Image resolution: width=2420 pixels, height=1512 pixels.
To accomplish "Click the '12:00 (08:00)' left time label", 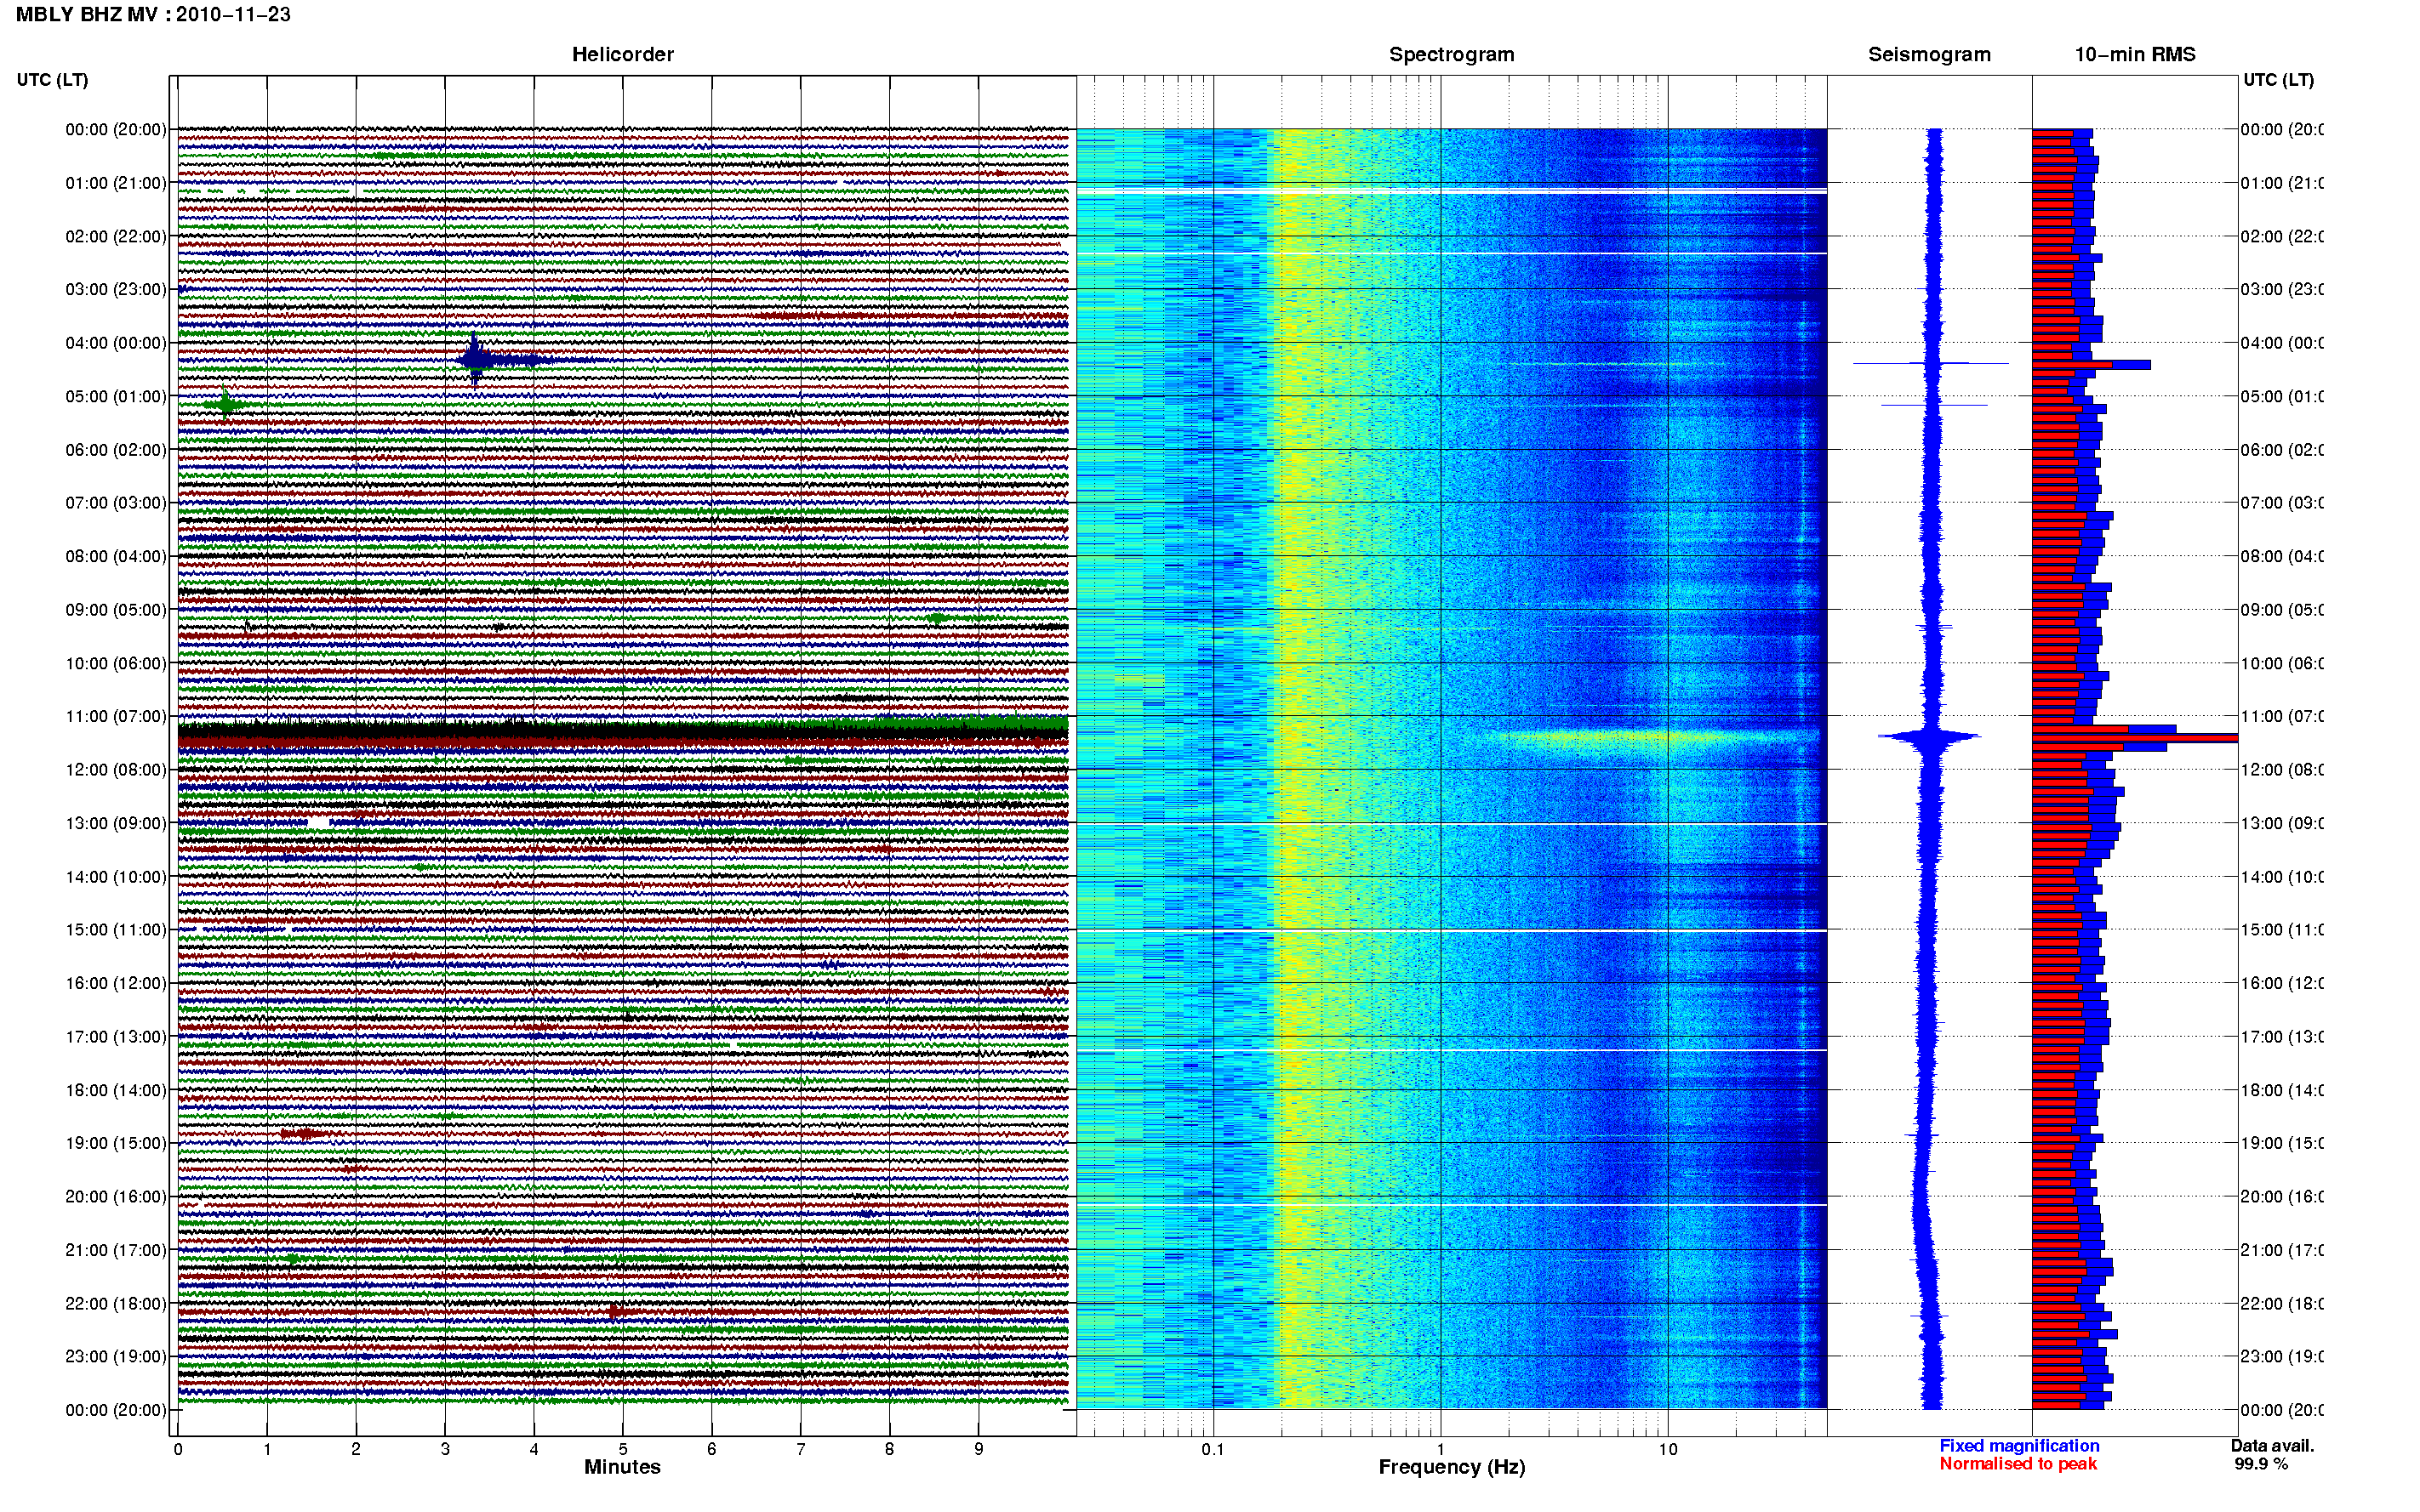I will (116, 769).
